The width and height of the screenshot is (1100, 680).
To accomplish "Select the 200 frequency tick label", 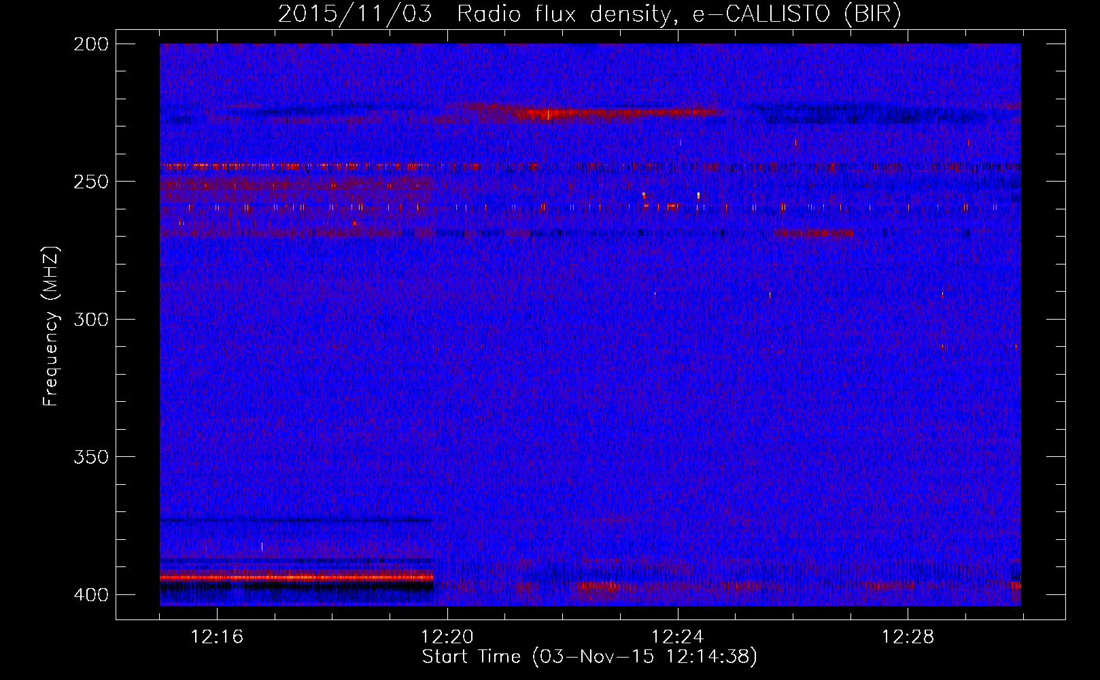I will click(x=91, y=44).
